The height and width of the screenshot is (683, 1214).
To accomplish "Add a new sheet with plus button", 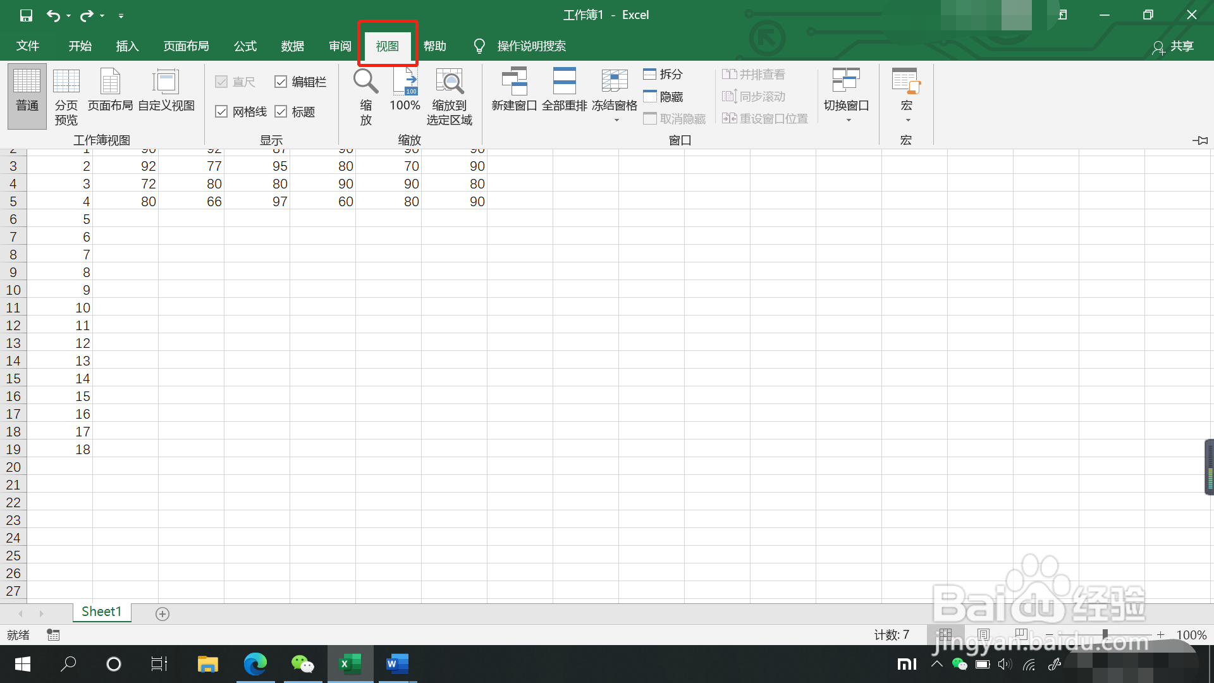I will click(162, 614).
